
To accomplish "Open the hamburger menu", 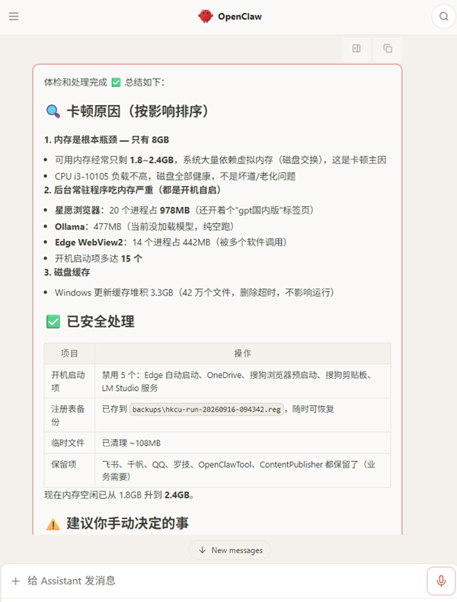I will (x=14, y=16).
